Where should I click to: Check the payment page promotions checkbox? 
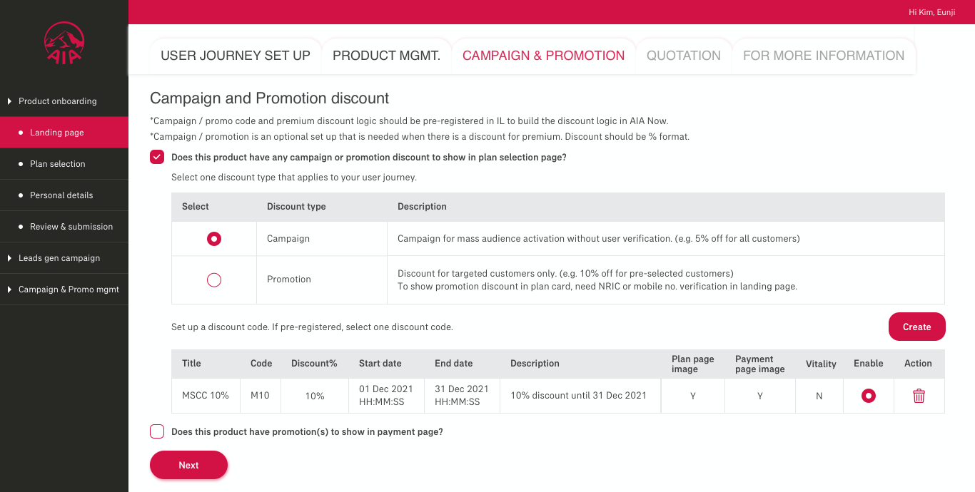(x=157, y=431)
